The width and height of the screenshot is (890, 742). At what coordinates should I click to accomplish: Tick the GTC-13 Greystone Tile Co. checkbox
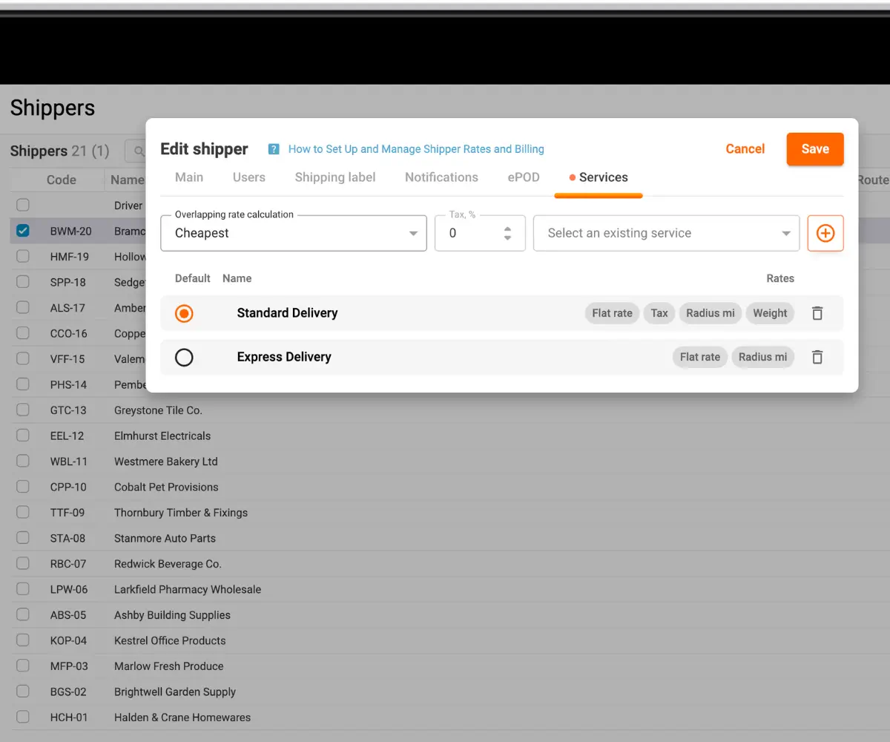click(x=23, y=410)
